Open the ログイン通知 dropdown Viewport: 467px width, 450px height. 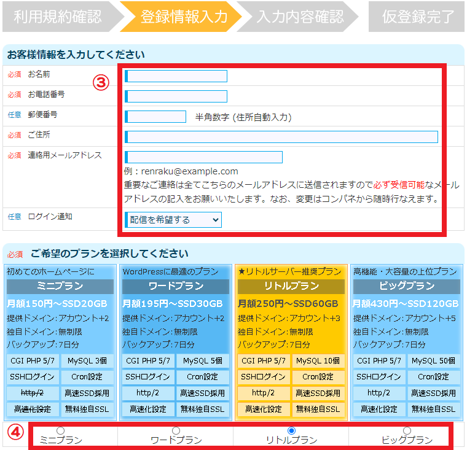click(x=173, y=220)
